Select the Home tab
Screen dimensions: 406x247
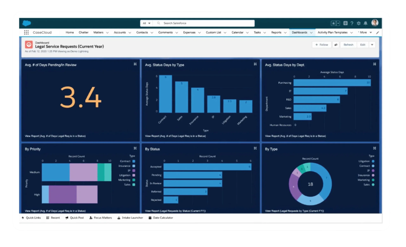70,32
